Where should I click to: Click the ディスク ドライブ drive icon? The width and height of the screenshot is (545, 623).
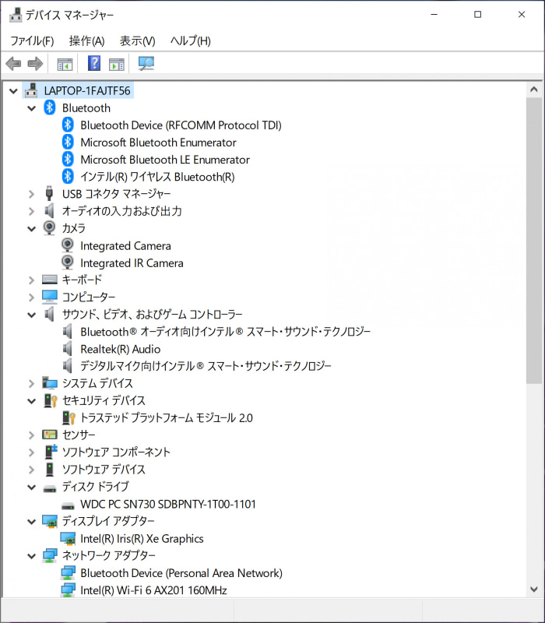pos(50,488)
